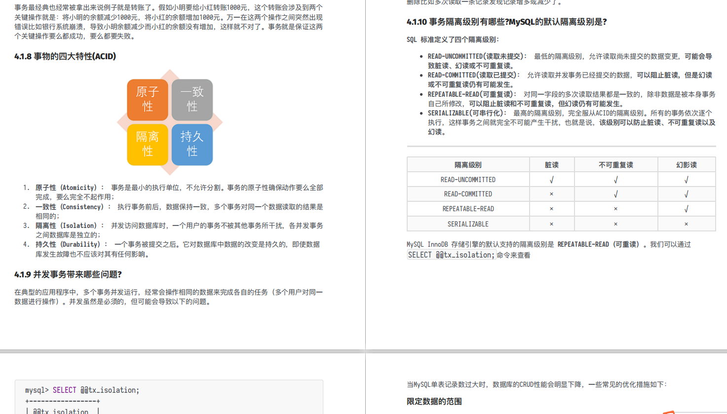Click table cell "READ-COMMITTED"
Screen dimensions: 727x414
468,194
